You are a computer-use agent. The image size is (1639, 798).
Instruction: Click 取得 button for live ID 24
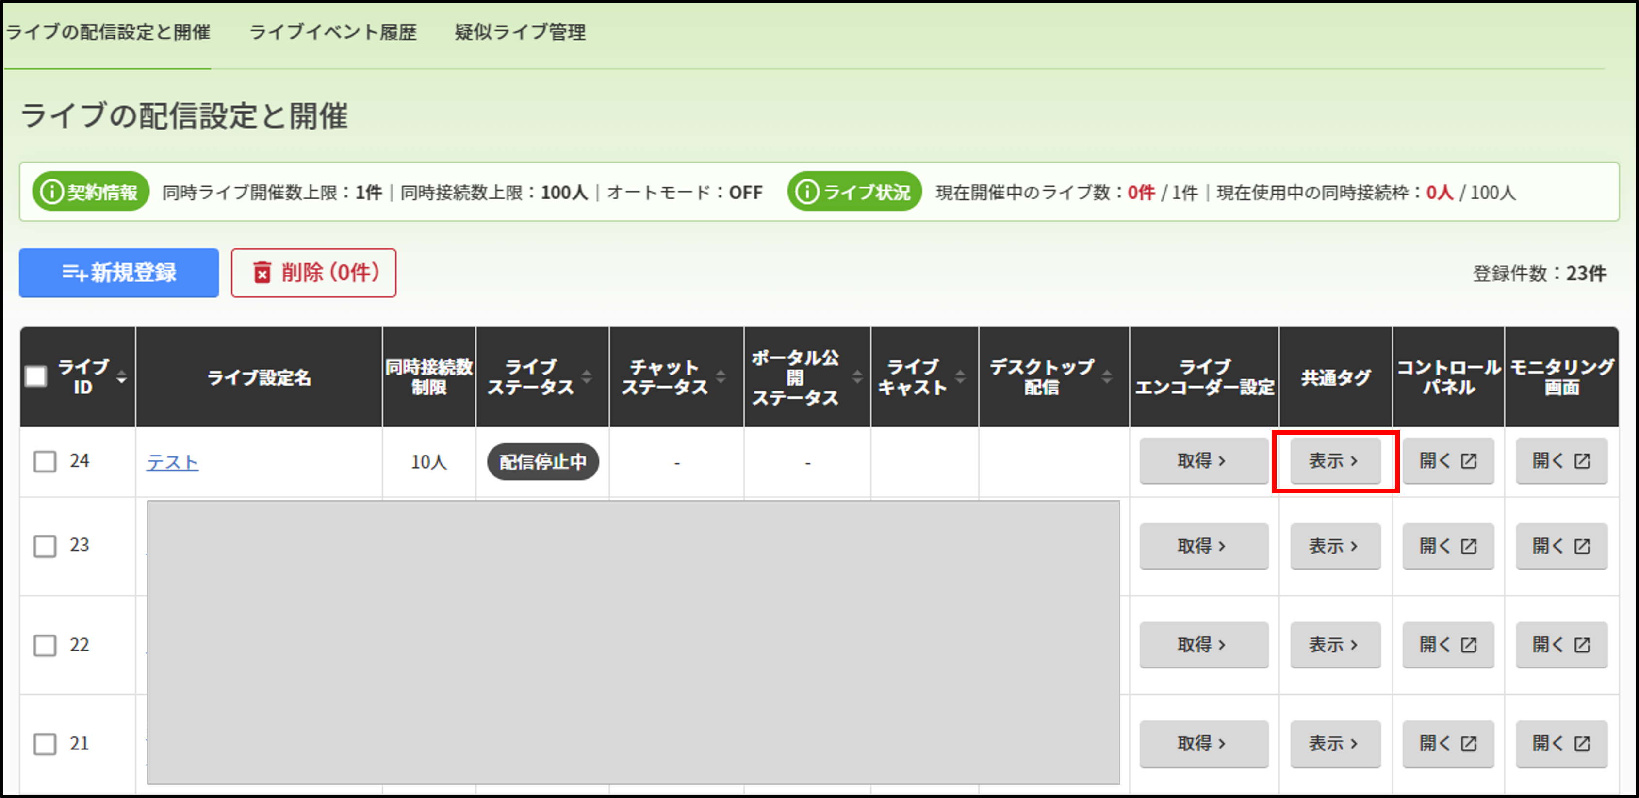[x=1203, y=461]
